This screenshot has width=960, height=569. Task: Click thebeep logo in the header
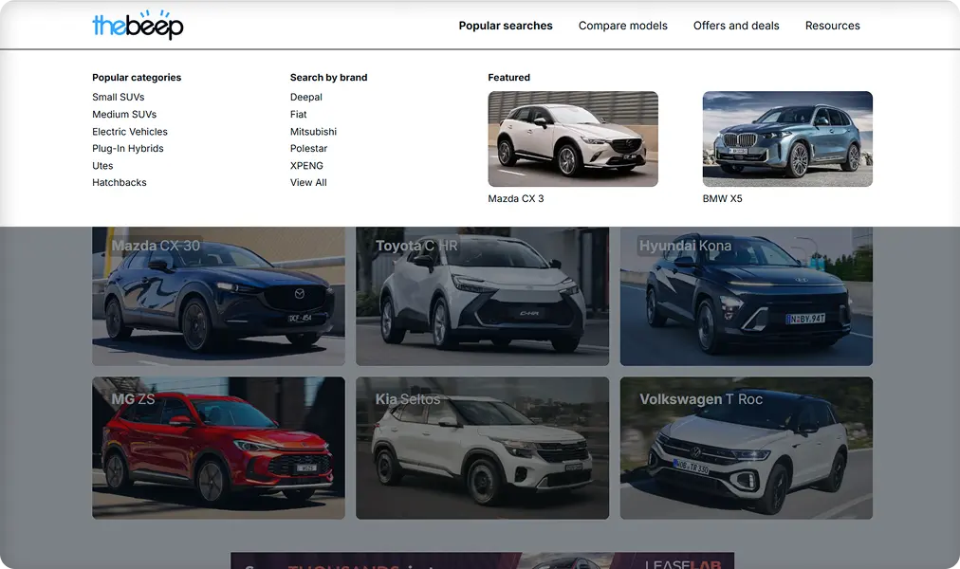pos(138,25)
